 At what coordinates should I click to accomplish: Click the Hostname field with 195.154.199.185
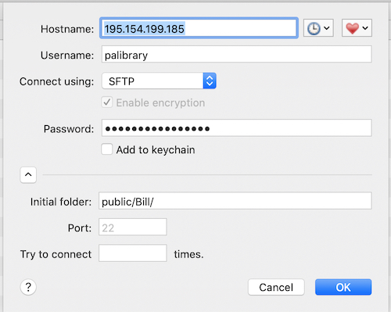pos(199,28)
